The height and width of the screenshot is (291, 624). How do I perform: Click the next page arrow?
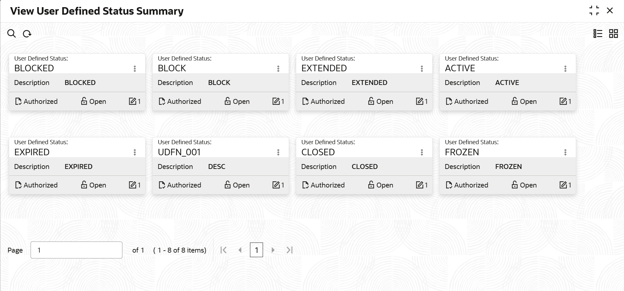[x=273, y=250]
